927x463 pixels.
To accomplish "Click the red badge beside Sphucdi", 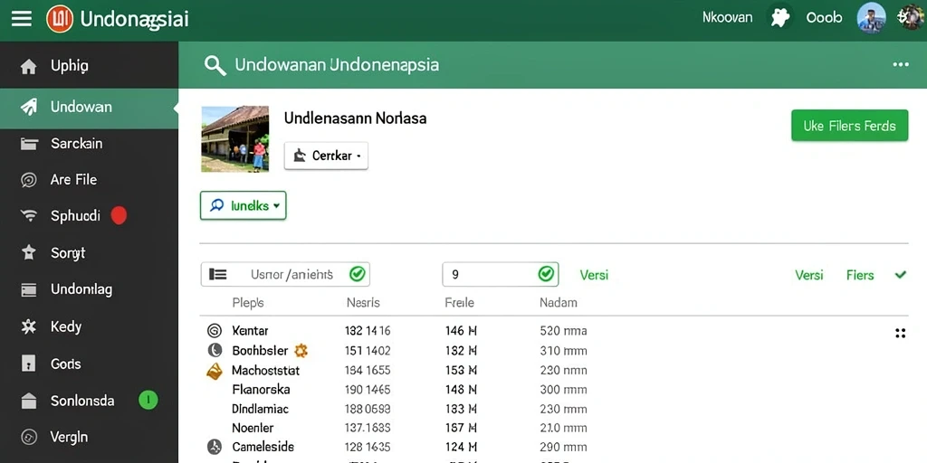I will click(x=119, y=215).
